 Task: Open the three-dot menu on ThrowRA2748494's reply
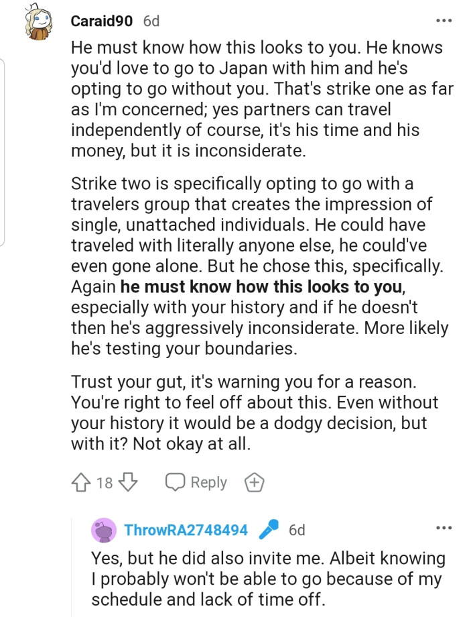pyautogui.click(x=443, y=528)
